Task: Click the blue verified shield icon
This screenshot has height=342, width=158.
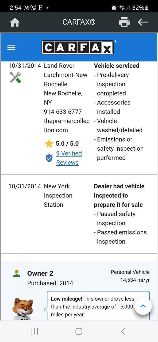Action: click(x=49, y=158)
